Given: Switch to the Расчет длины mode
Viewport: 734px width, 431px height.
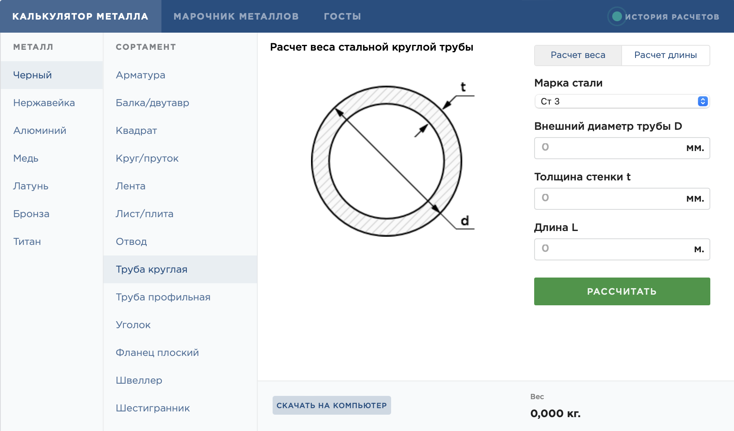Looking at the screenshot, I should pyautogui.click(x=665, y=55).
